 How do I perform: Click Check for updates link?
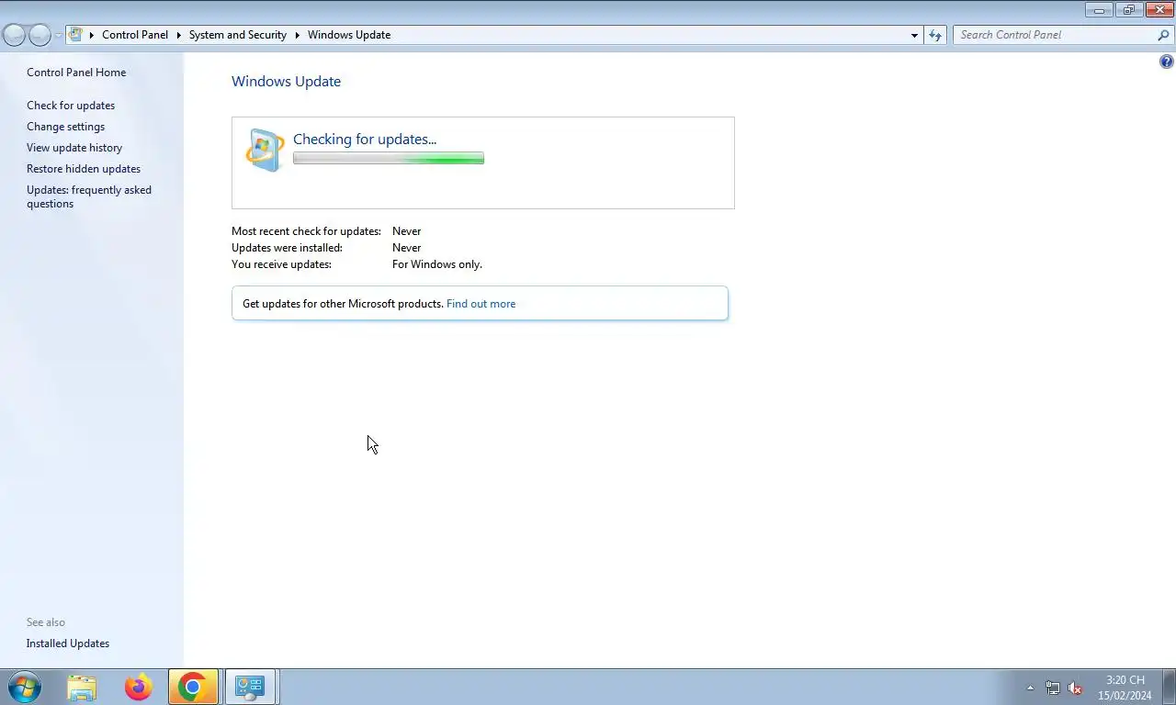[71, 106]
